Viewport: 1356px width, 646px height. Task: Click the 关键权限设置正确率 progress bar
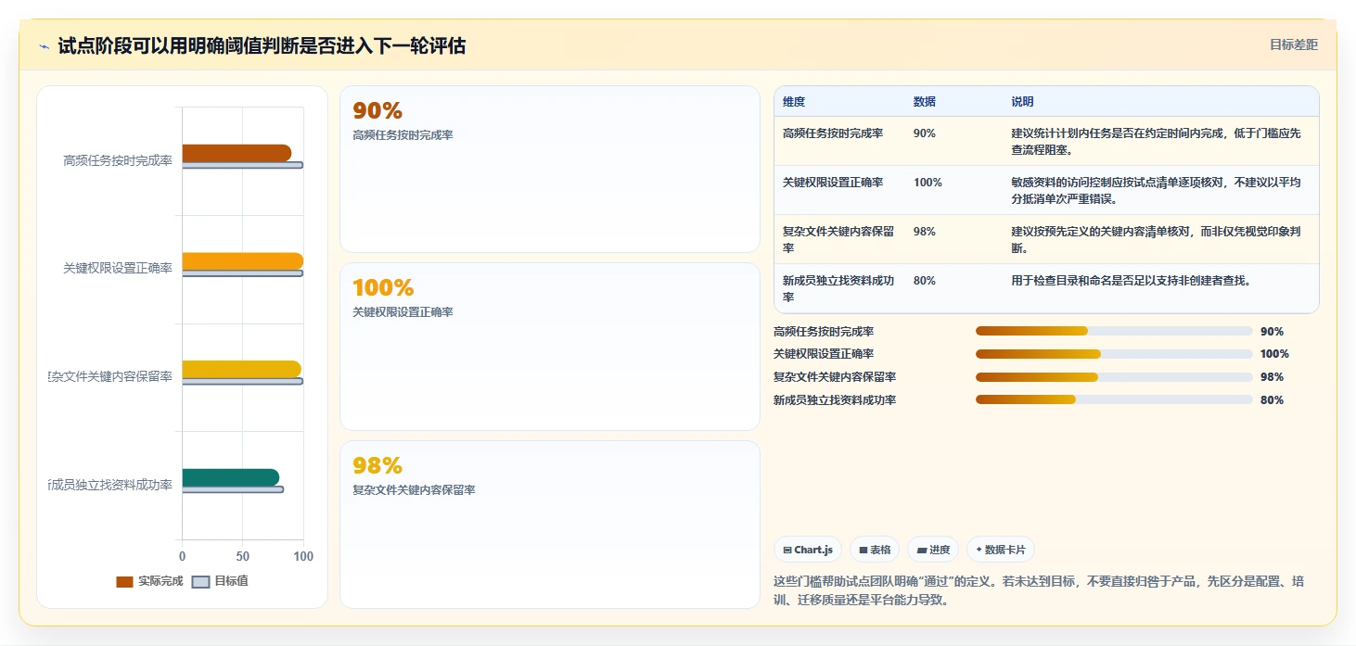[1114, 354]
